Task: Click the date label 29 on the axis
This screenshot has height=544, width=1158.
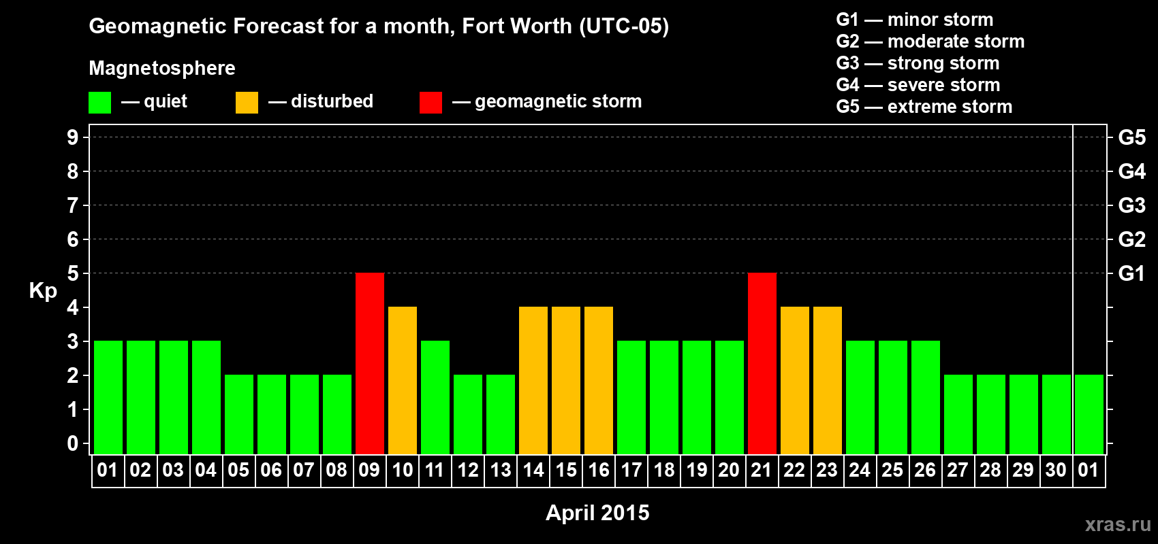Action: (x=1023, y=471)
